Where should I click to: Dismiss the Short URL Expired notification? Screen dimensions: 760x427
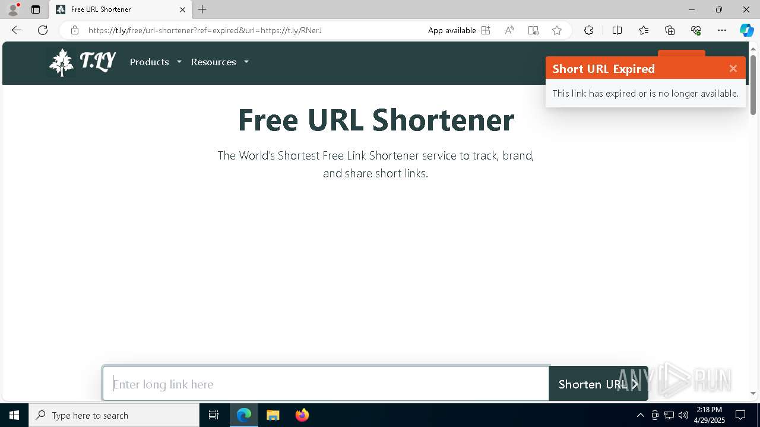click(x=733, y=69)
